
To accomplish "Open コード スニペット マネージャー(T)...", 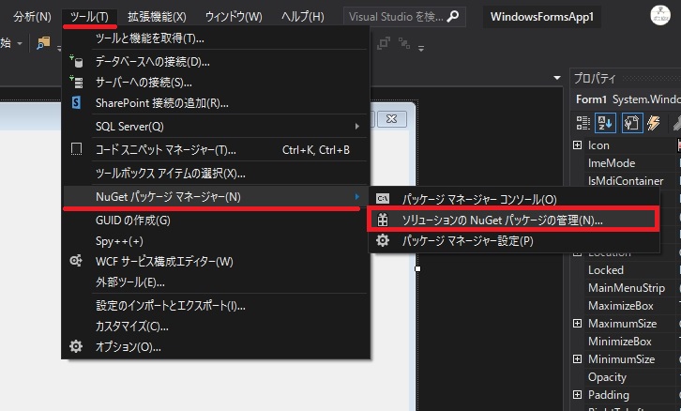I will 216,150.
